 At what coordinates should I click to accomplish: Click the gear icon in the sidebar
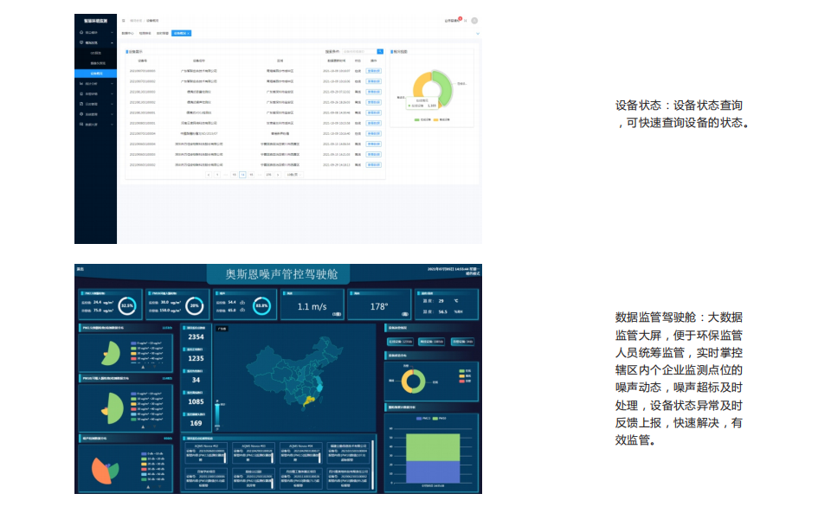coord(81,114)
